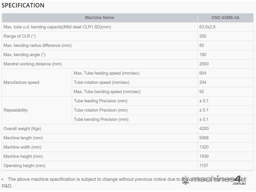Viewport: 256px width, 192px height.
Task: Click the Max. Tube feeding speed label
Action: point(106,73)
